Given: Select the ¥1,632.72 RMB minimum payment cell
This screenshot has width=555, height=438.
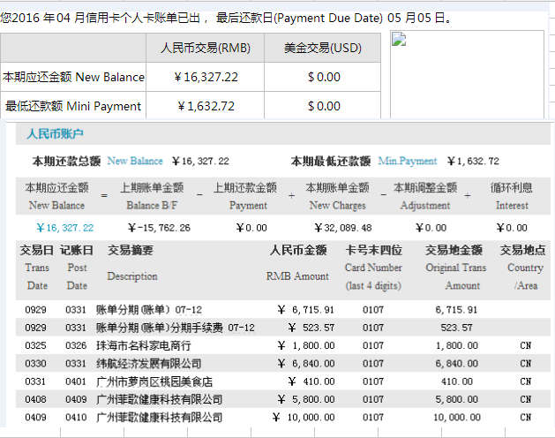Looking at the screenshot, I should pyautogui.click(x=206, y=106).
